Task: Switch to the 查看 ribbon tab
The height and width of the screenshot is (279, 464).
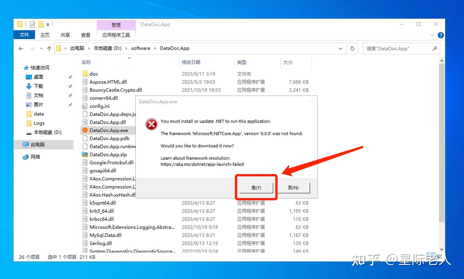Action: click(x=85, y=35)
